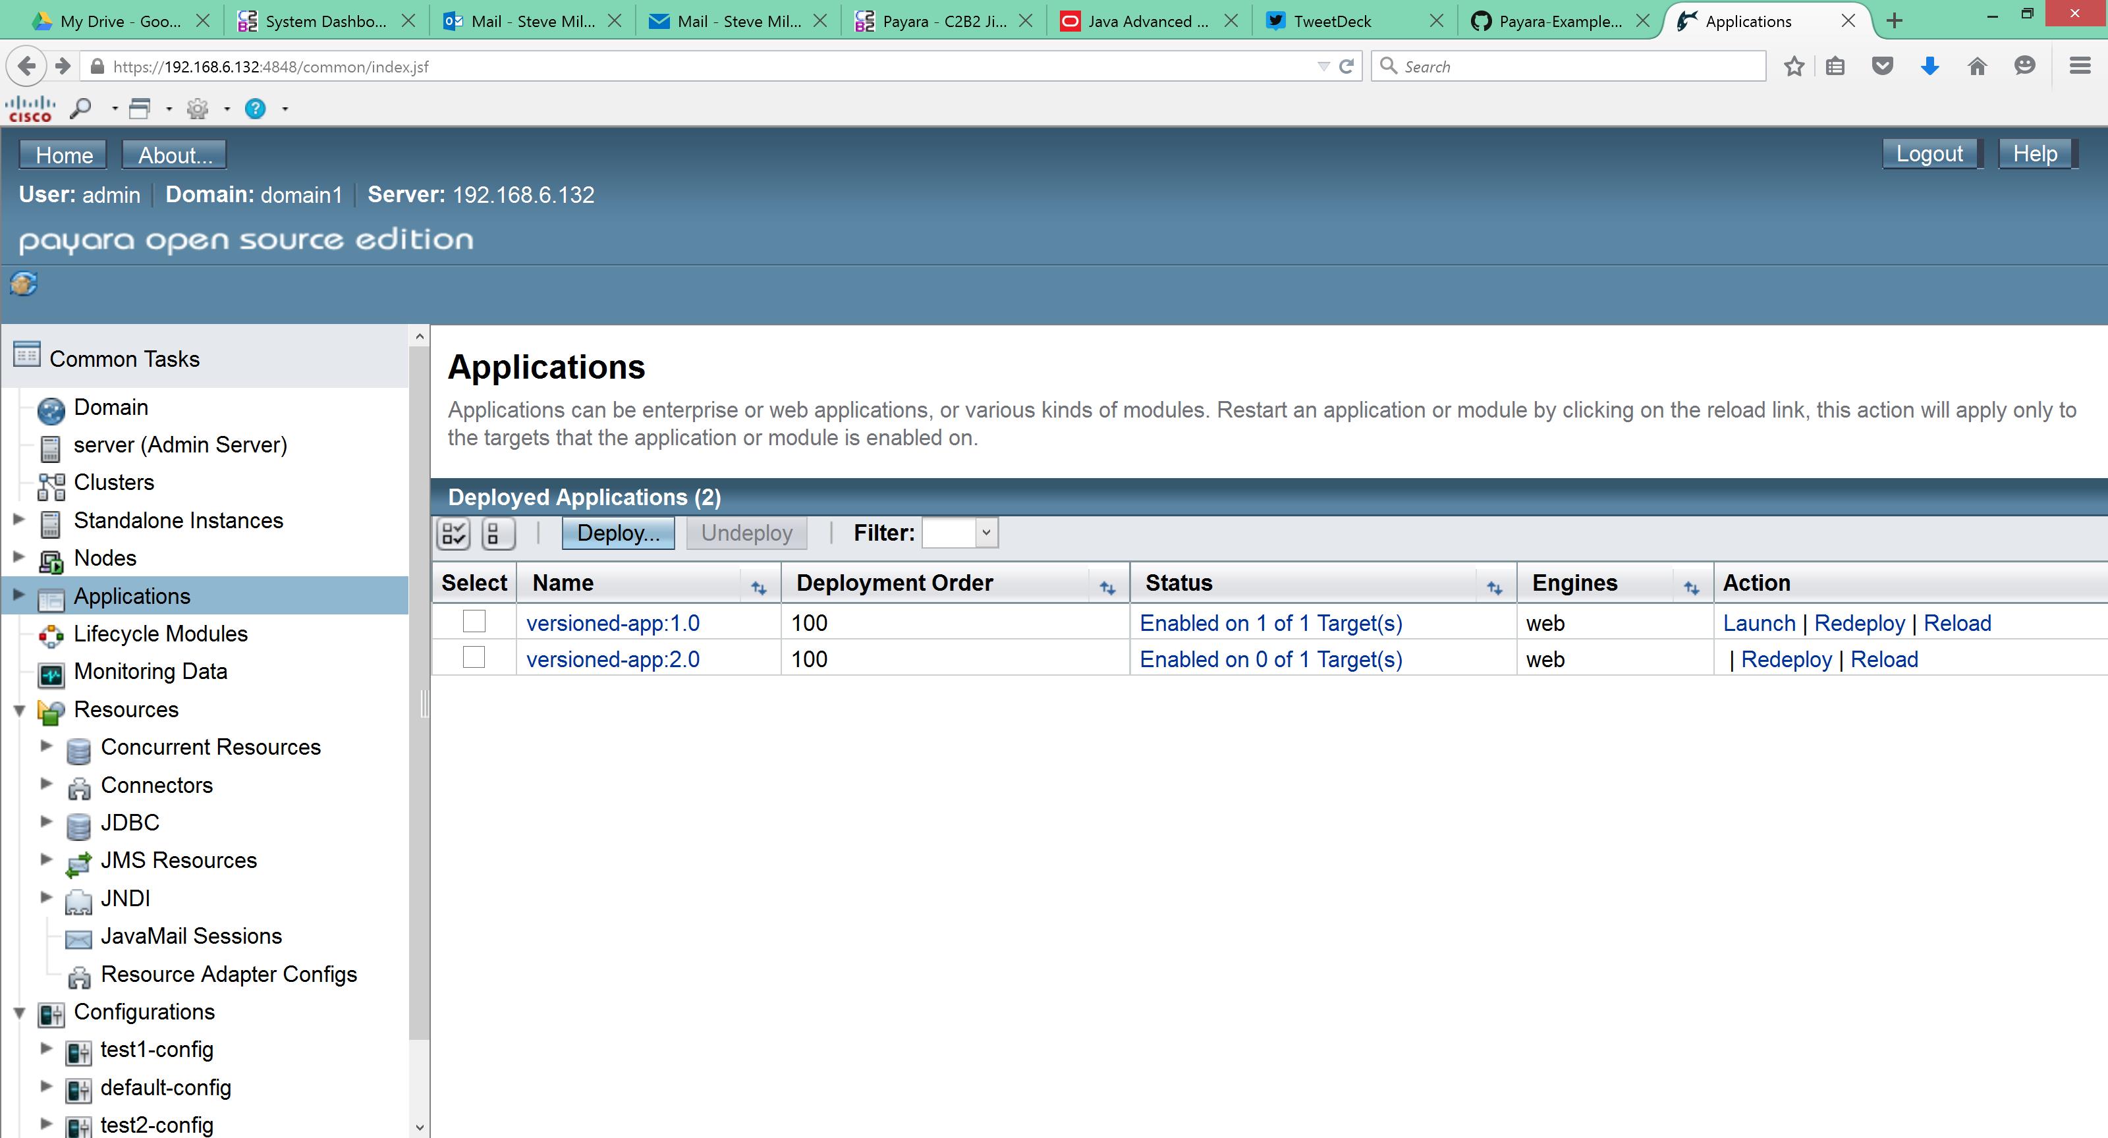The height and width of the screenshot is (1138, 2108).
Task: Click the Deploy... button
Action: click(x=618, y=533)
